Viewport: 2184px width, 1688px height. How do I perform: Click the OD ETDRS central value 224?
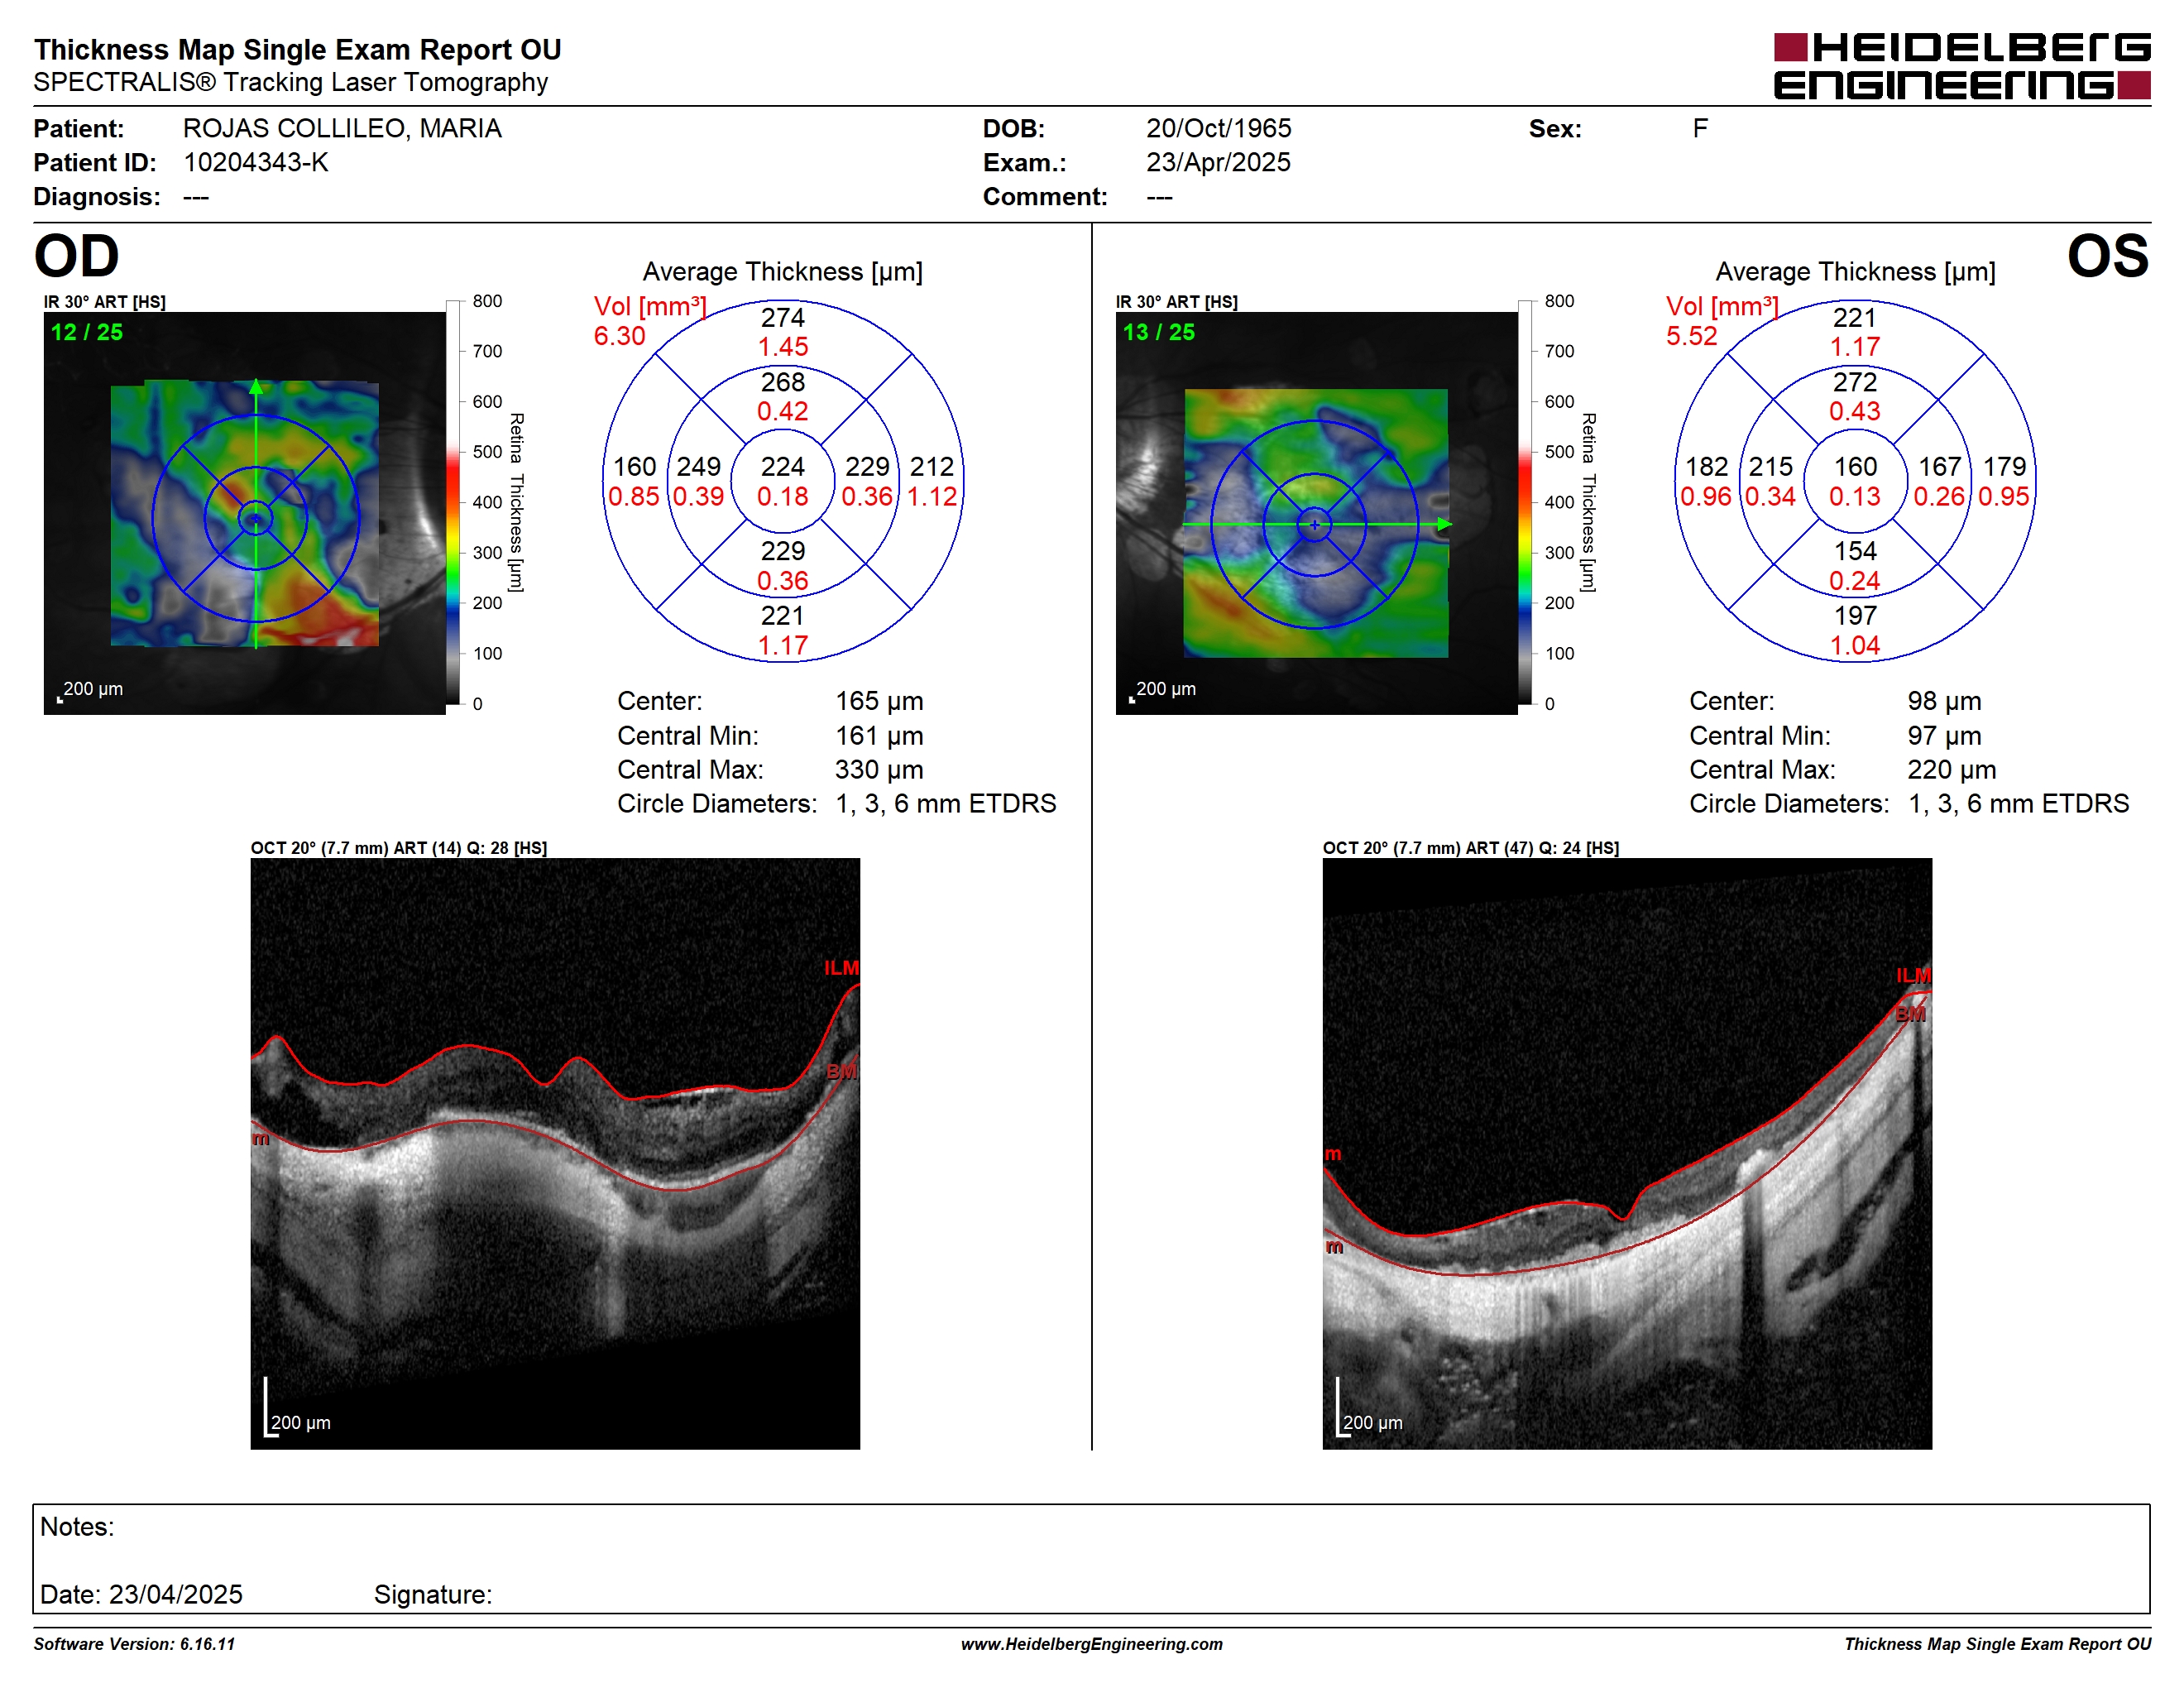(783, 467)
